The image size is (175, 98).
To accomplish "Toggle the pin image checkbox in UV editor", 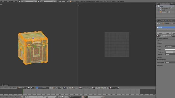I will [108, 88].
